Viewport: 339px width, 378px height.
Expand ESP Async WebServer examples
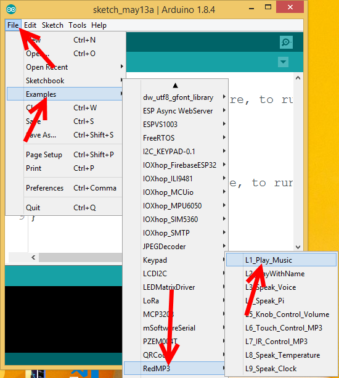[176, 110]
